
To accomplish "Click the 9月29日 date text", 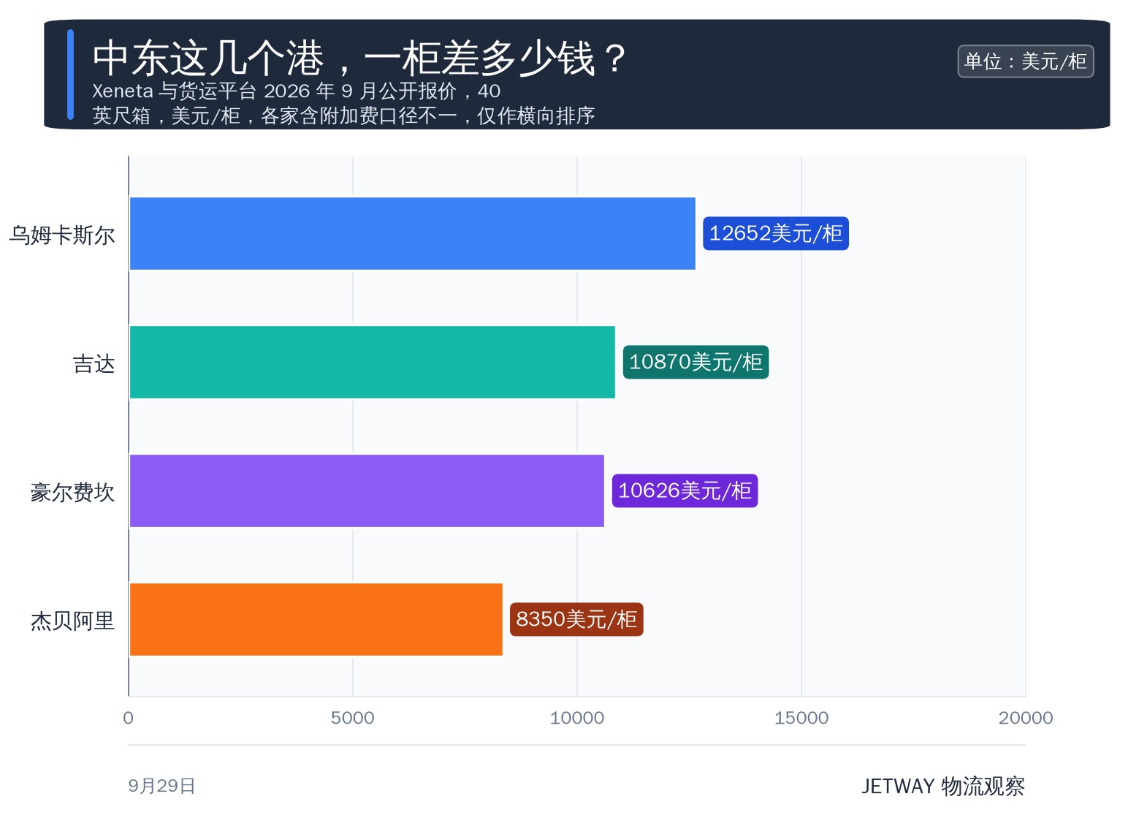I will 161,786.
